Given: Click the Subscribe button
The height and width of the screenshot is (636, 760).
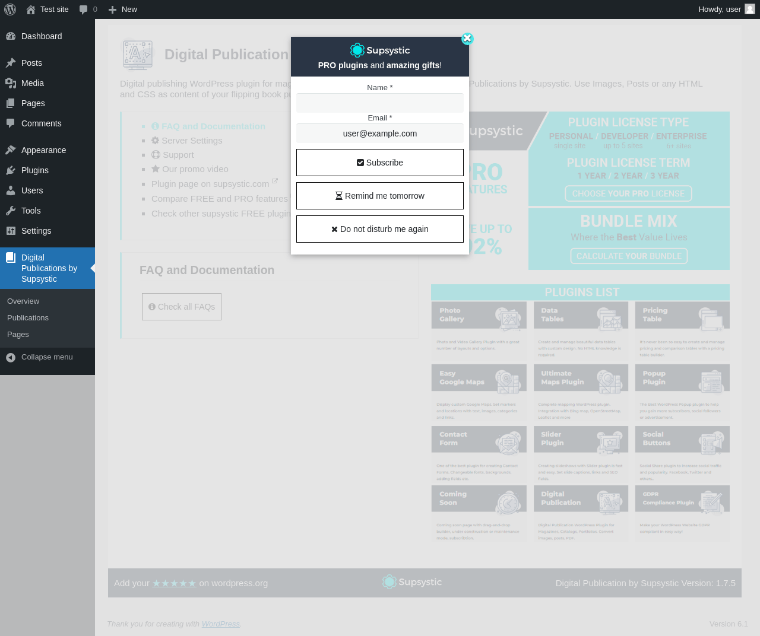Looking at the screenshot, I should (x=380, y=163).
